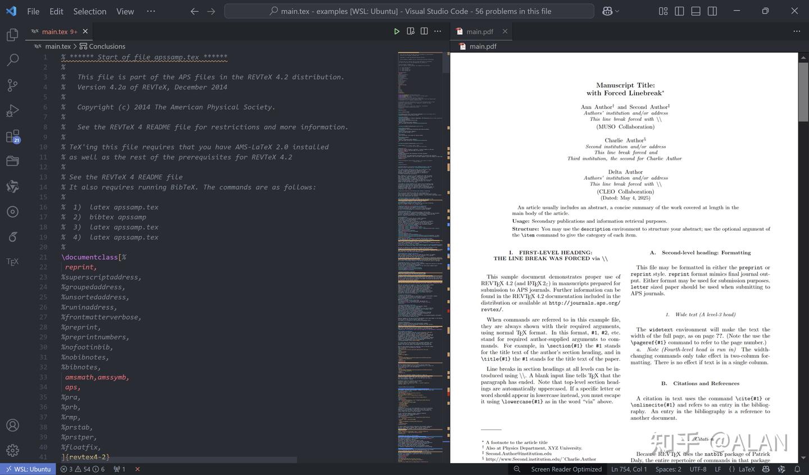This screenshot has height=475, width=809.
Task: Open the Search view in the sidebar
Action: pyautogui.click(x=12, y=59)
